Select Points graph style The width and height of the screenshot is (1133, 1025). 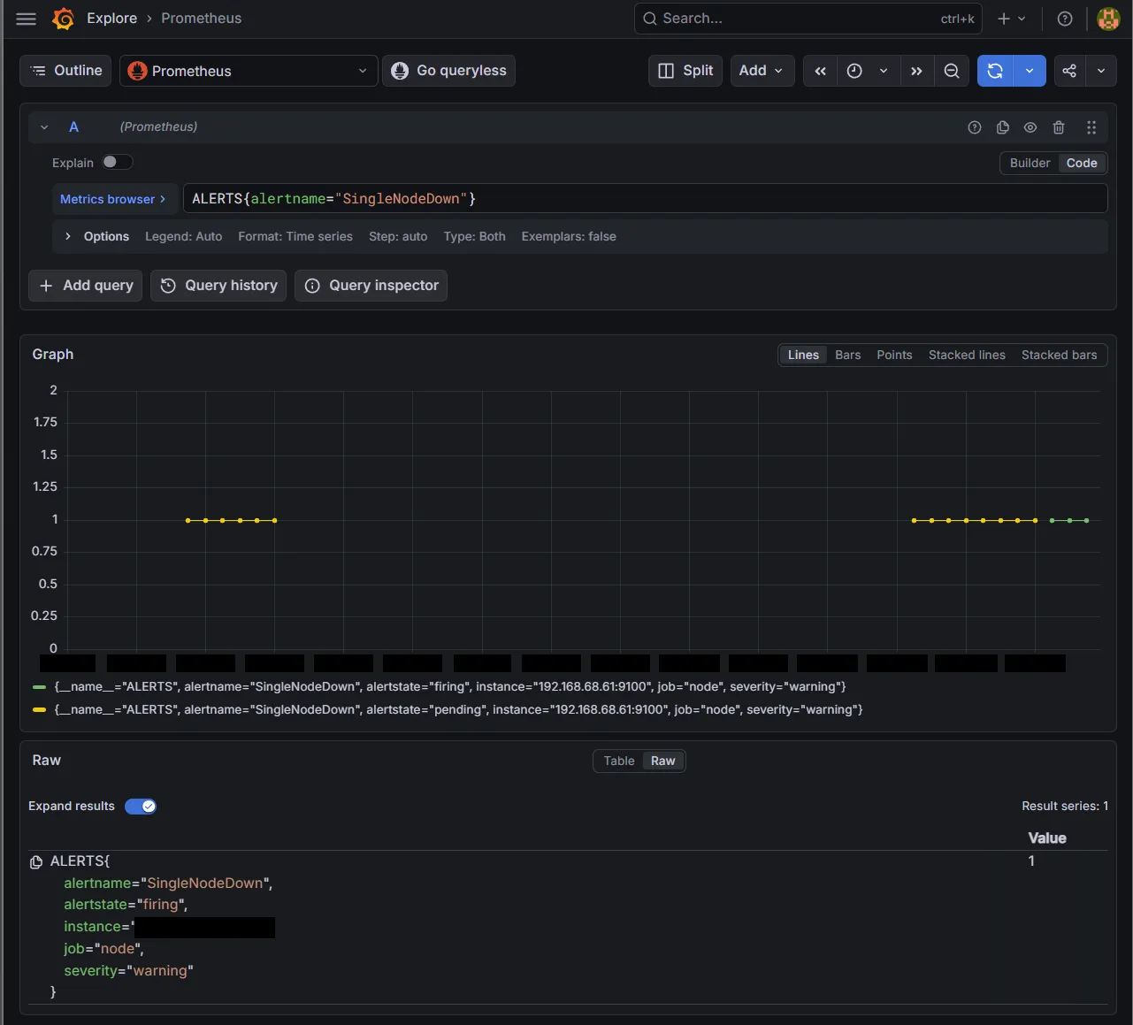click(894, 355)
